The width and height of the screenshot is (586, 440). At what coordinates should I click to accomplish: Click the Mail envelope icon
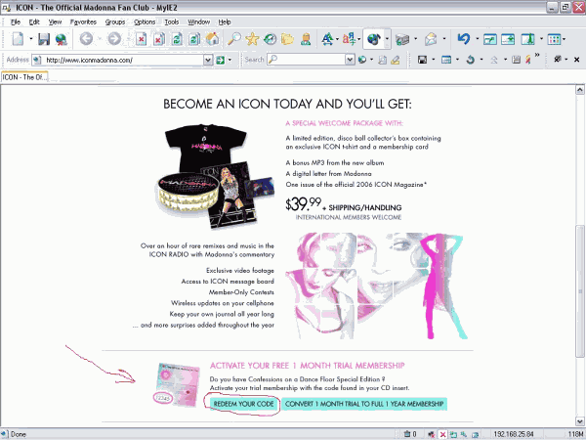431,39
